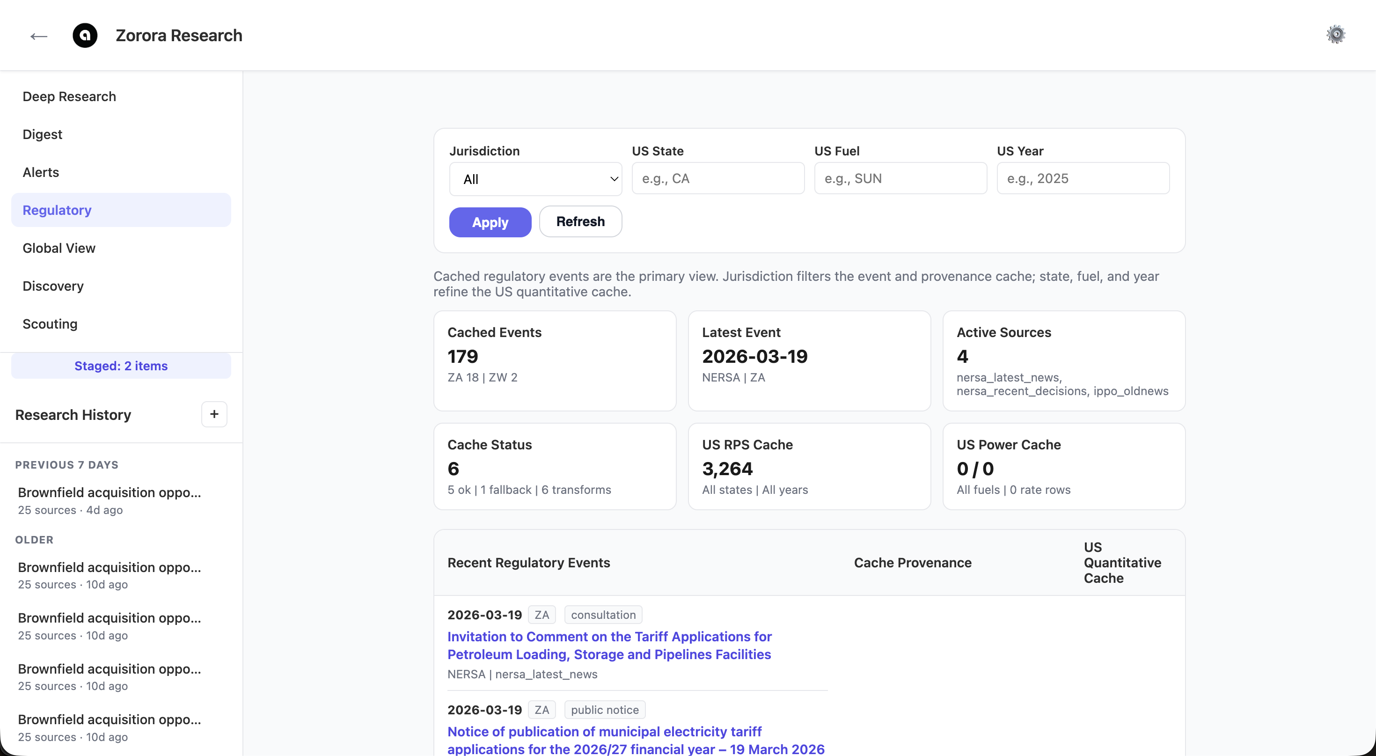
Task: Switch to Global View
Action: [59, 248]
